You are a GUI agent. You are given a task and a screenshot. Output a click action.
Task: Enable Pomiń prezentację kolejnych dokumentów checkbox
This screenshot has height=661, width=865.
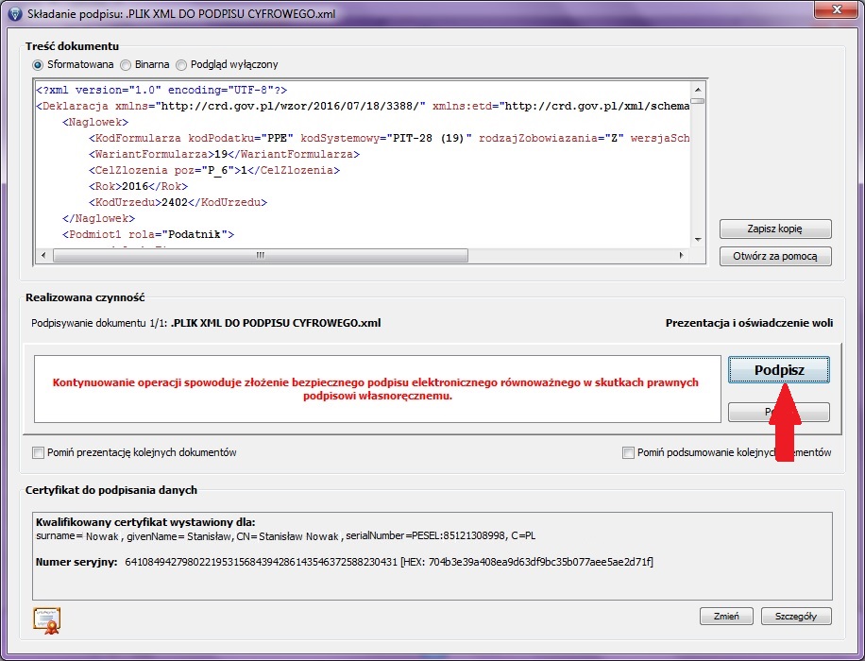click(38, 453)
